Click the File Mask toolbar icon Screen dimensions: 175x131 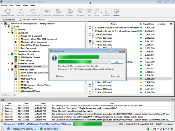[80, 12]
